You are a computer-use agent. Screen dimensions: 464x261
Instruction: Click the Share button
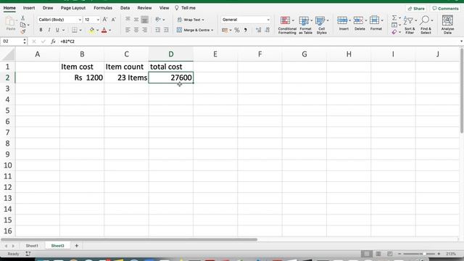416,9
